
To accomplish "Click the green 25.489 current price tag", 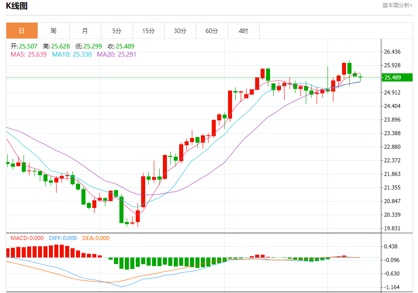I will (397, 77).
